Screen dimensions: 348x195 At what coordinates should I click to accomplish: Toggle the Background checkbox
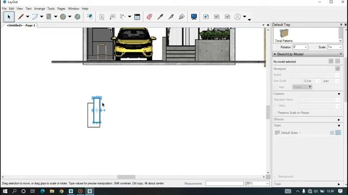point(276,177)
